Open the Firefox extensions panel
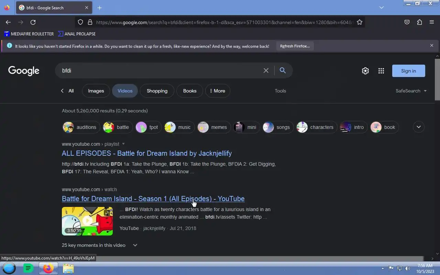Viewport: 440px width, 275px height. [419, 22]
